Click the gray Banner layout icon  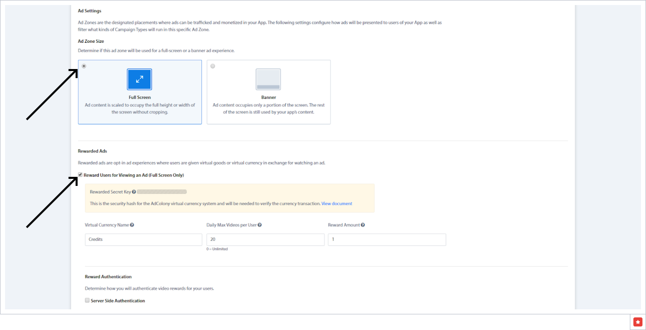point(268,79)
